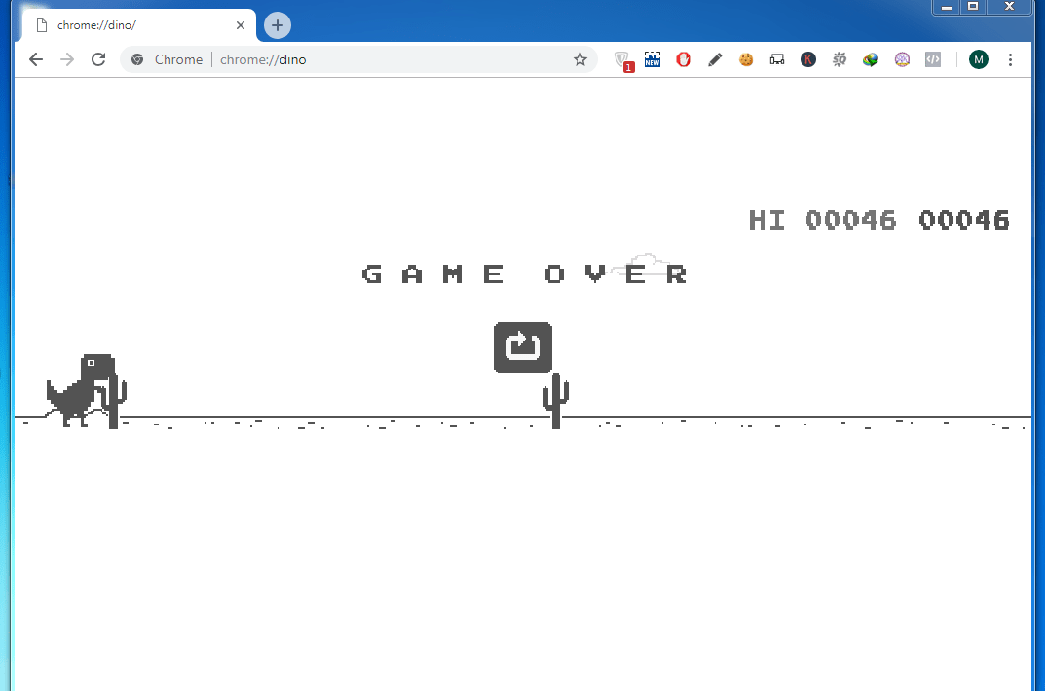Image resolution: width=1045 pixels, height=691 pixels.
Task: Select the chrome://dino browser tab
Action: click(x=127, y=25)
